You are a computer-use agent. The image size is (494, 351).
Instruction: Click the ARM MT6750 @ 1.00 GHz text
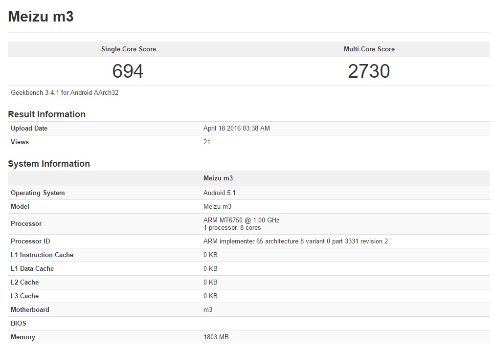[241, 220]
